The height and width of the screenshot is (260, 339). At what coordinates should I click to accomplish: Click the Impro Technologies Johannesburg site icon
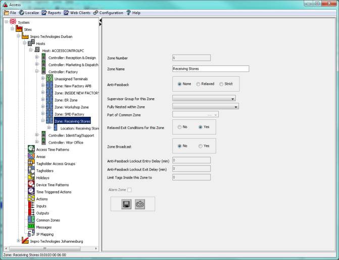click(25, 241)
